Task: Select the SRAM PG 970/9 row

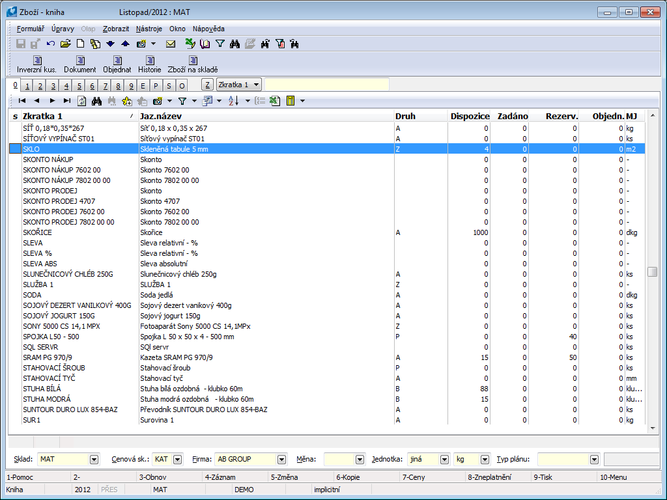Action: pos(195,357)
